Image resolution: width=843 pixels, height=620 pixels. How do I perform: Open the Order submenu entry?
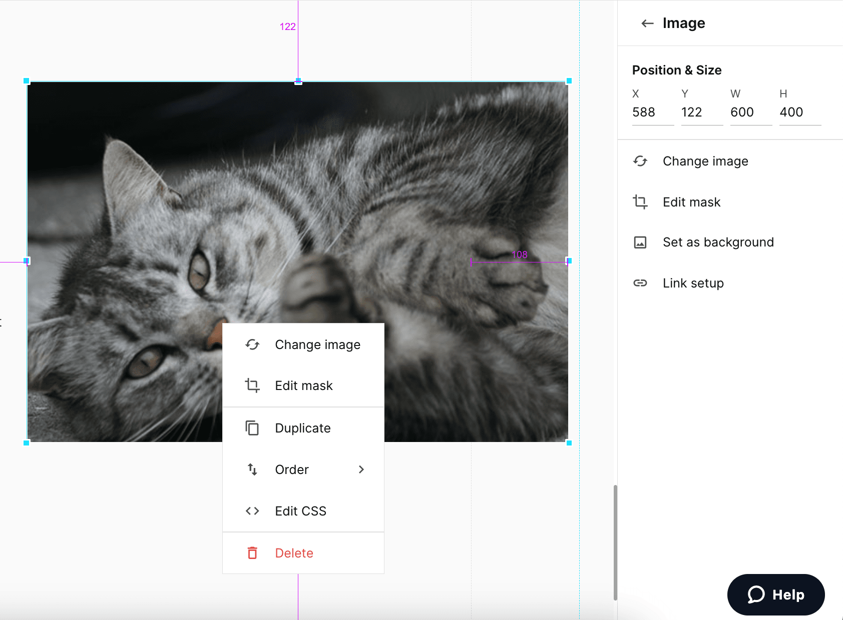coord(303,469)
